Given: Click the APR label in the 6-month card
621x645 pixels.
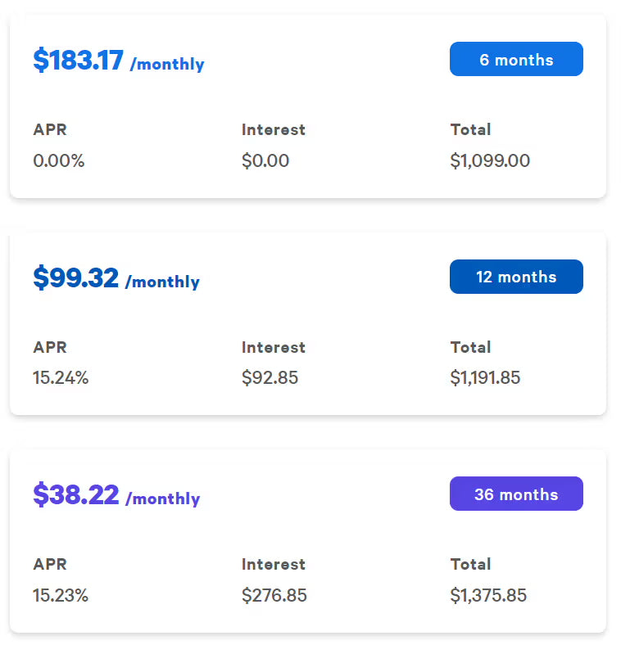Looking at the screenshot, I should [50, 129].
